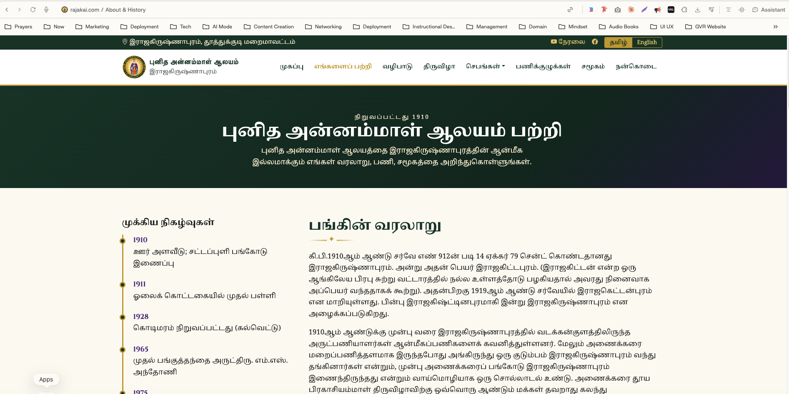The height and width of the screenshot is (394, 789).
Task: Open the எங்களைப் பற்றி menu item
Action: click(x=343, y=67)
